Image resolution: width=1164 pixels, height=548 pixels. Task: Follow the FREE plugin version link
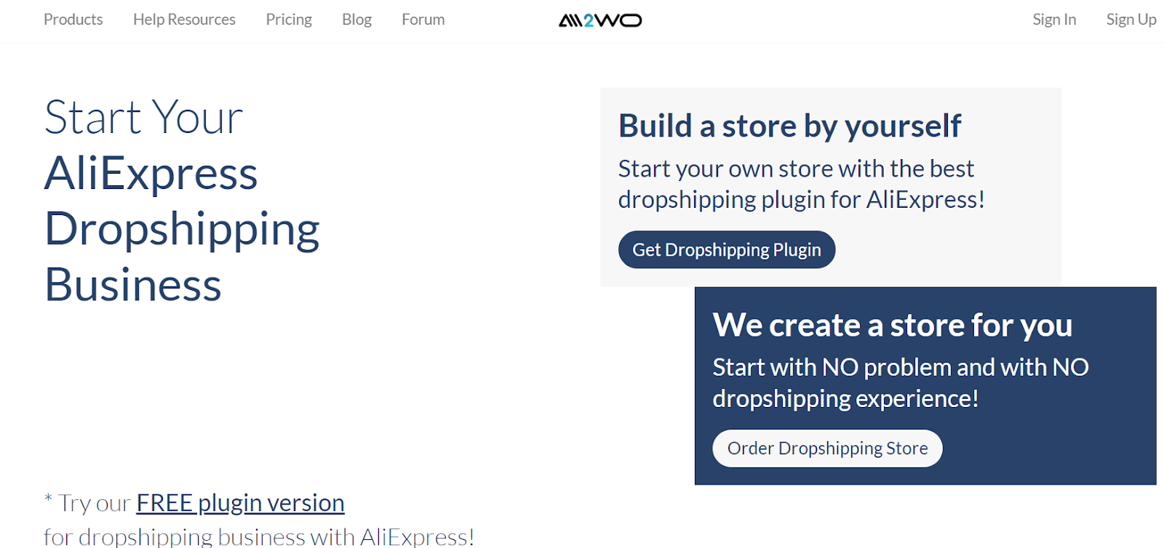point(240,502)
